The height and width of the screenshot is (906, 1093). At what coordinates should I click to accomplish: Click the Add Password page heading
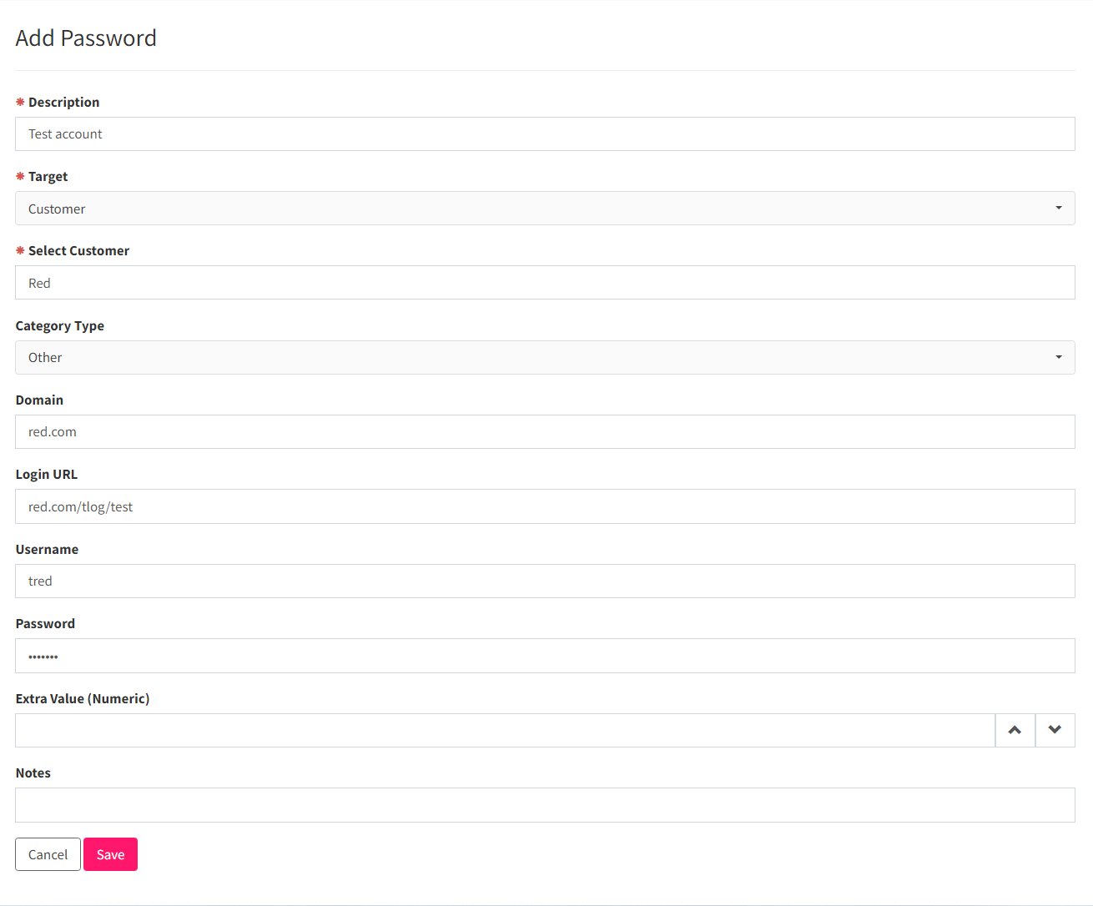(x=86, y=38)
